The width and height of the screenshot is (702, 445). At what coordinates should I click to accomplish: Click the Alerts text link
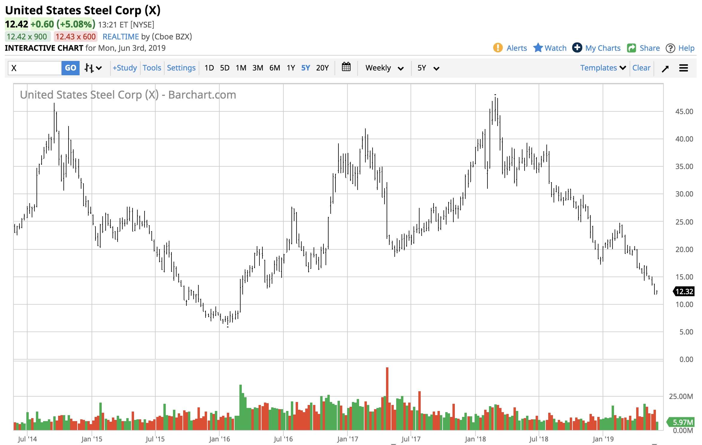coord(517,48)
